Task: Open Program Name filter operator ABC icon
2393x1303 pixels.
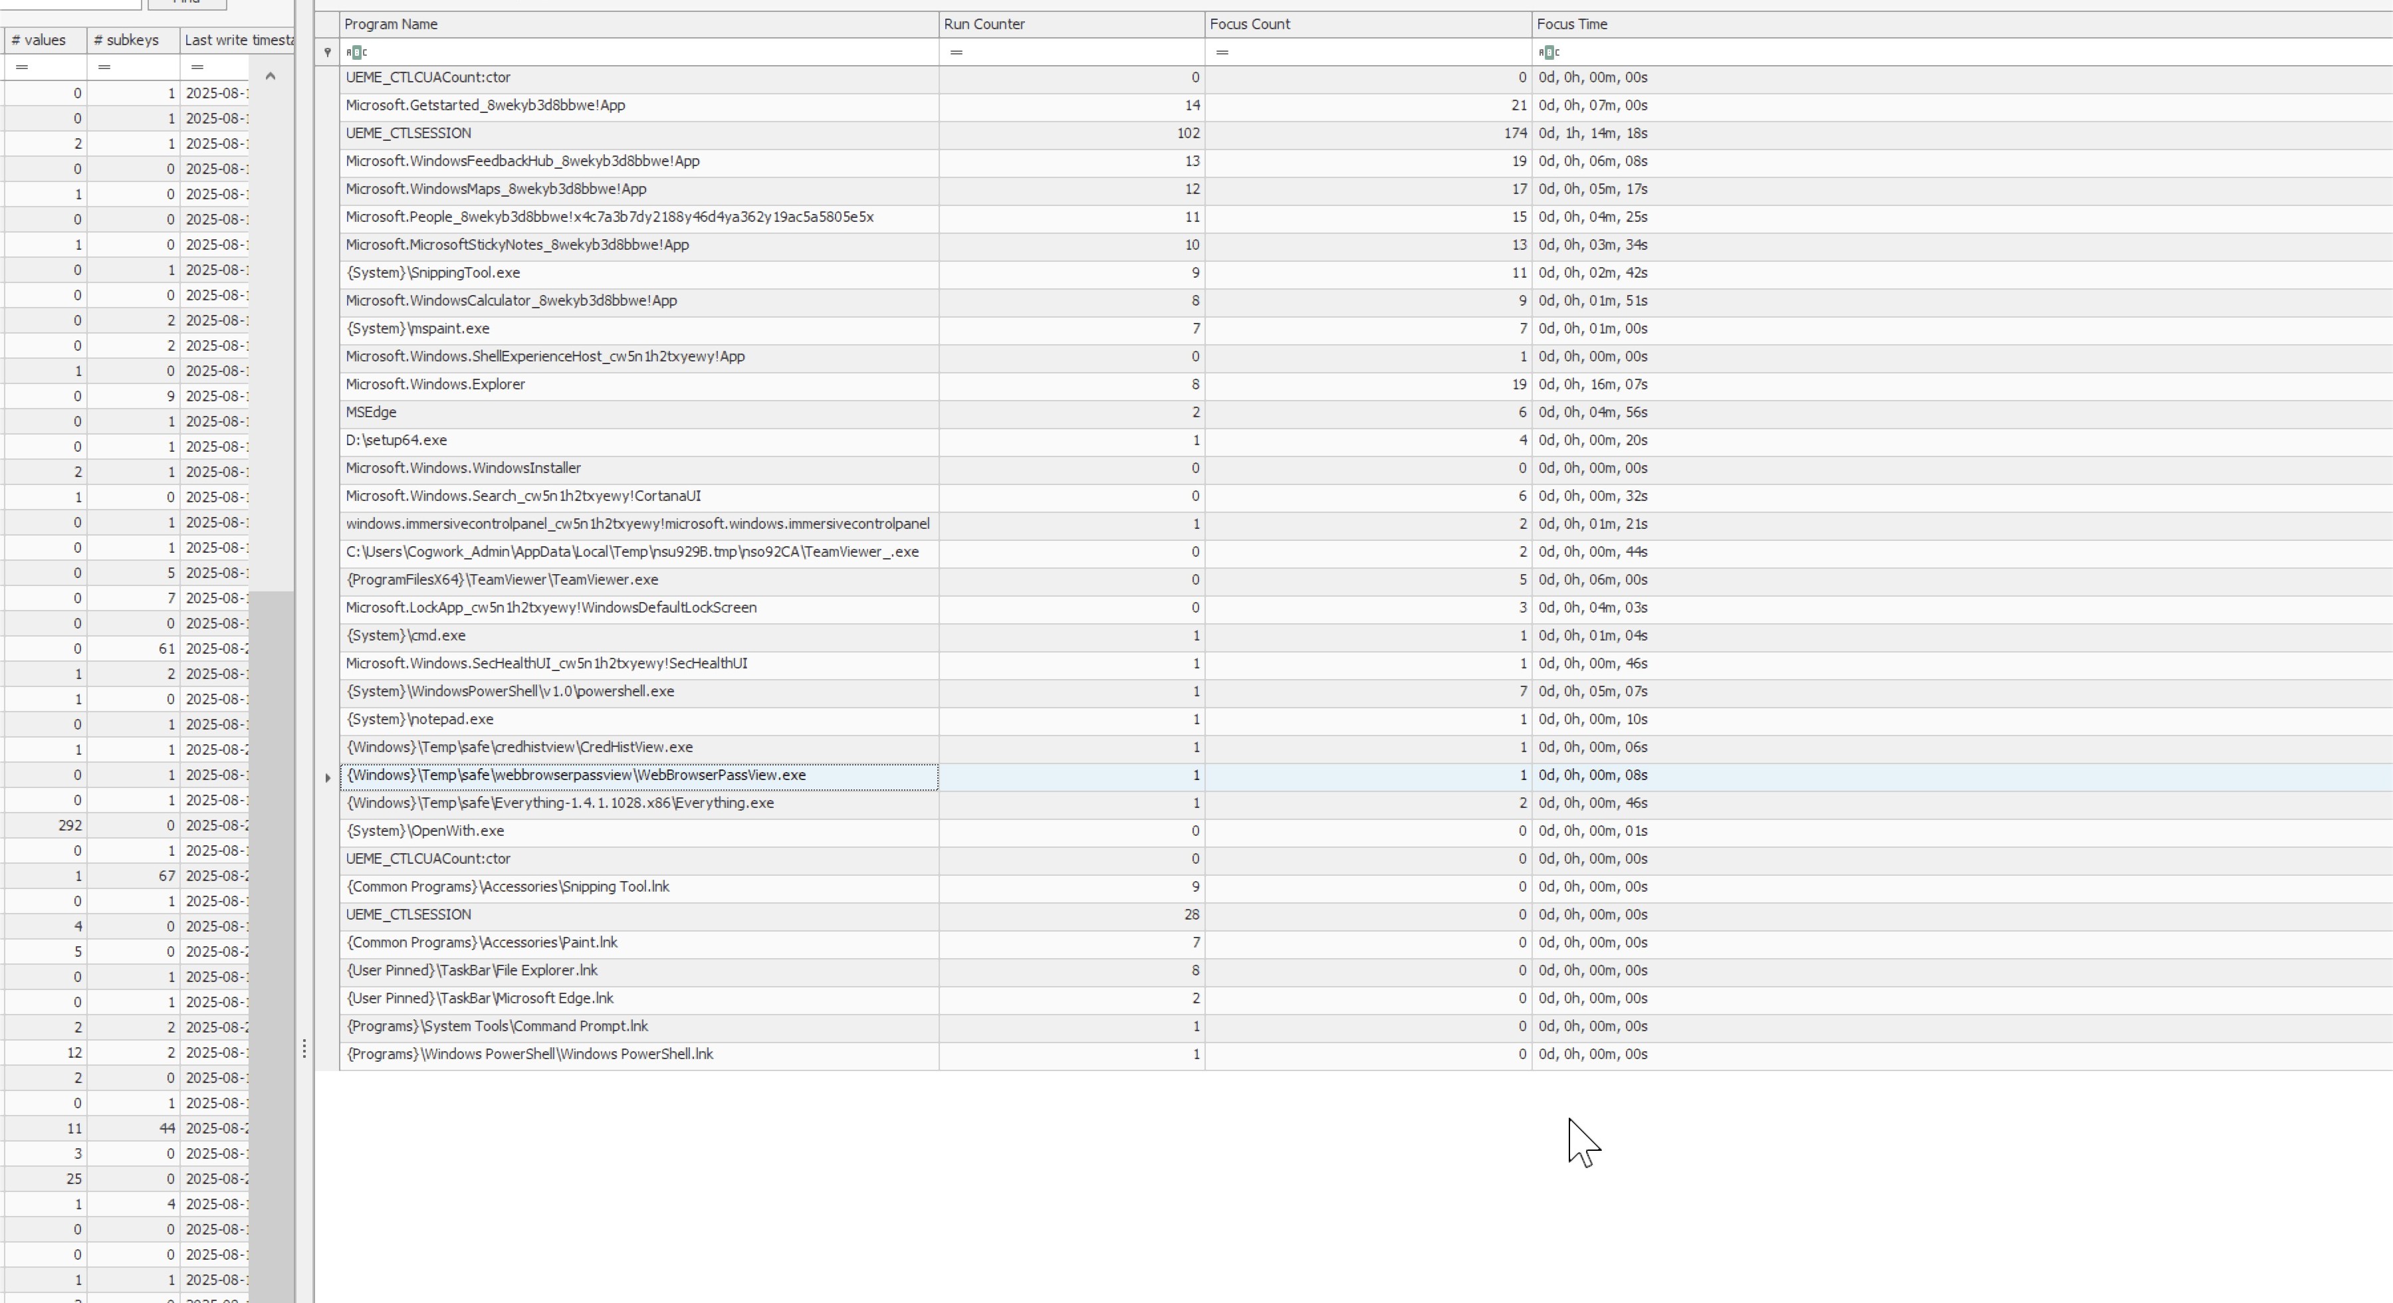Action: pyautogui.click(x=357, y=52)
